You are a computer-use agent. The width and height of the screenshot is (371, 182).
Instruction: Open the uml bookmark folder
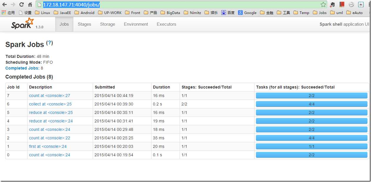click(336, 13)
